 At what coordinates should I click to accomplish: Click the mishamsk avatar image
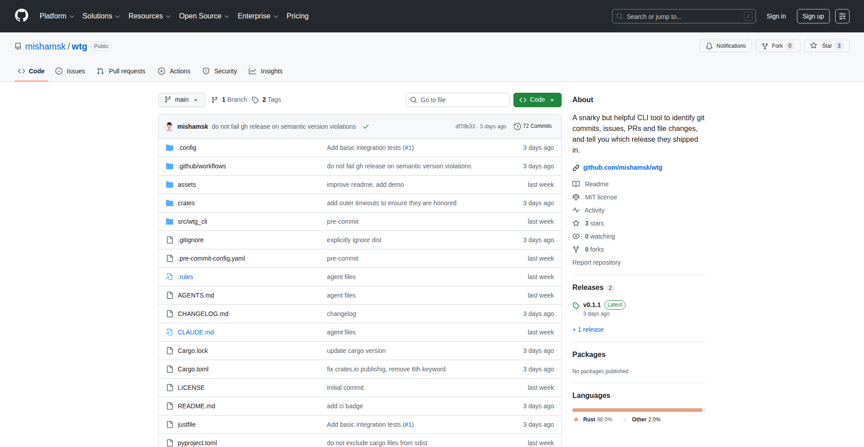click(x=170, y=126)
